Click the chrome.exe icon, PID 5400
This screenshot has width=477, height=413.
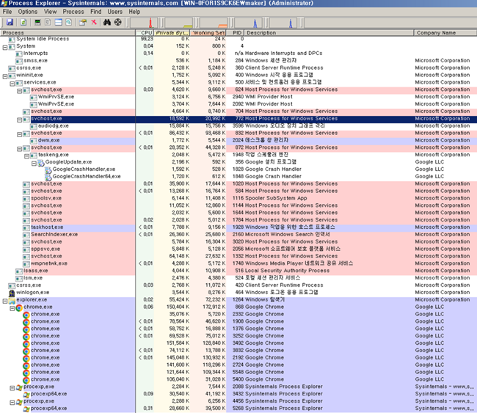(26, 380)
